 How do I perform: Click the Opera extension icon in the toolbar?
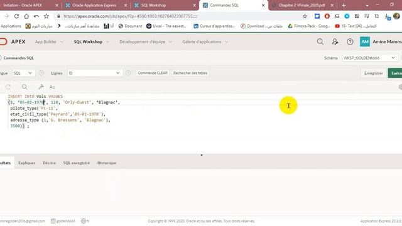[327, 16]
